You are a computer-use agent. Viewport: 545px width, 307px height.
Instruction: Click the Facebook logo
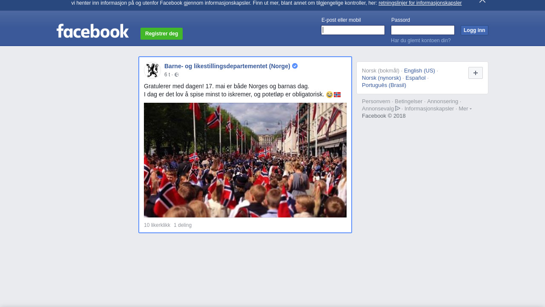click(92, 31)
